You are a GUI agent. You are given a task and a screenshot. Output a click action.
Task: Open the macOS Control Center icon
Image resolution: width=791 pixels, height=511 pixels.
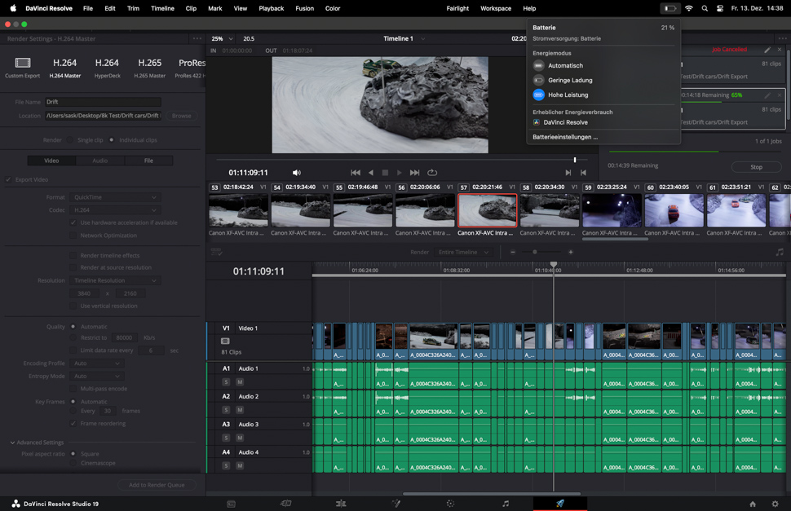(x=720, y=8)
